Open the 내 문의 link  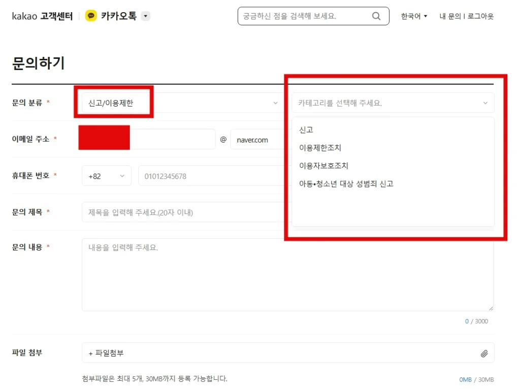point(450,16)
